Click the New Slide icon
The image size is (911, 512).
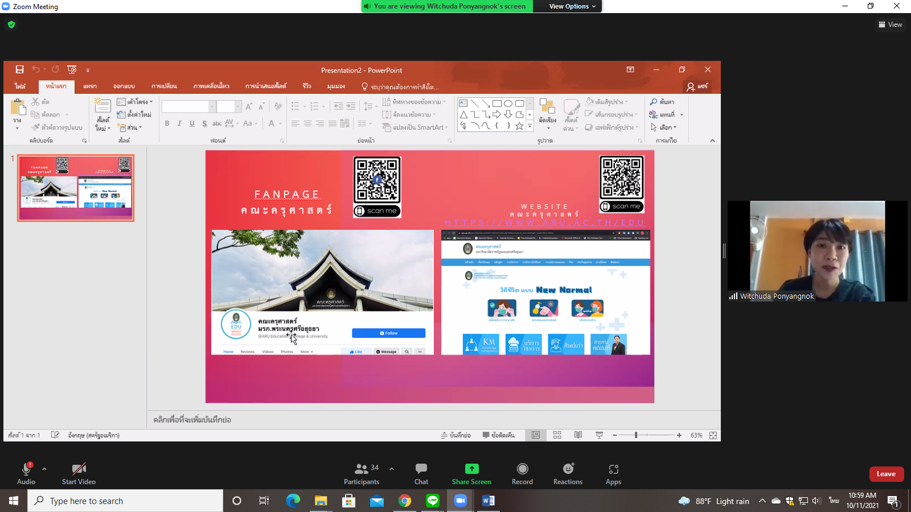(102, 106)
